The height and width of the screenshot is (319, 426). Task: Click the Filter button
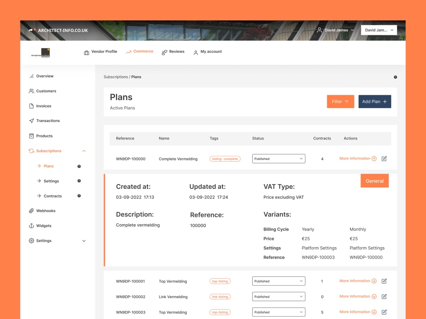(x=340, y=102)
